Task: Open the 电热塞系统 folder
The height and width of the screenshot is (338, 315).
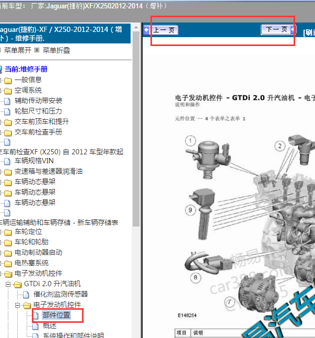Action: click(x=31, y=263)
